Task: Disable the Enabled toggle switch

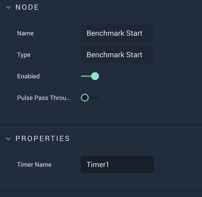Action: pos(90,76)
